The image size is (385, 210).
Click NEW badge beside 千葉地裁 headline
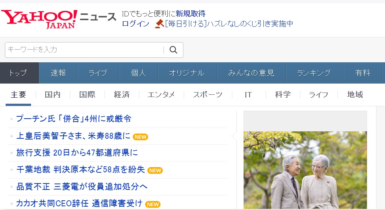click(x=155, y=170)
